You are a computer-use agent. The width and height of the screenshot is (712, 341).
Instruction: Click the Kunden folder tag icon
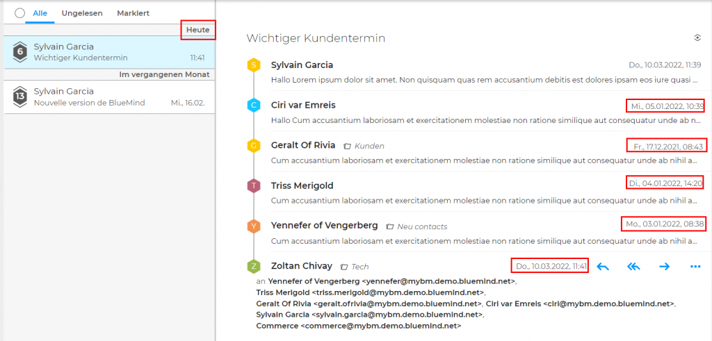point(348,146)
